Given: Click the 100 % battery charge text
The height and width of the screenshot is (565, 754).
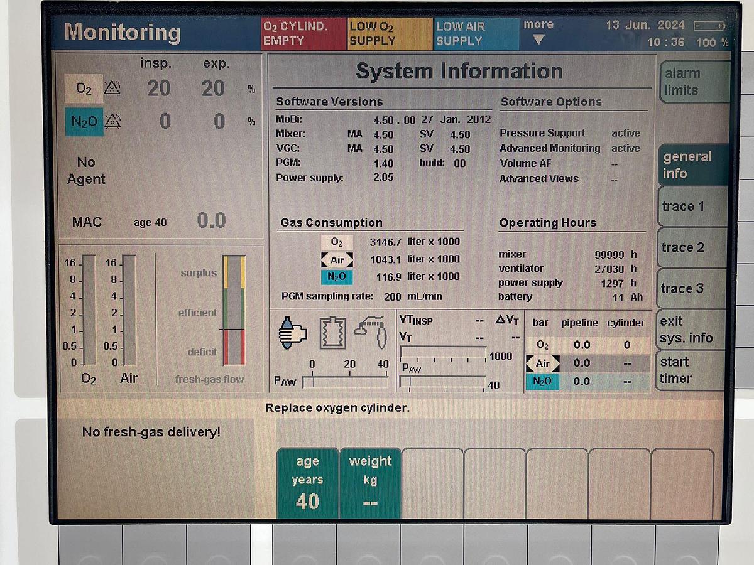Looking at the screenshot, I should tap(713, 43).
